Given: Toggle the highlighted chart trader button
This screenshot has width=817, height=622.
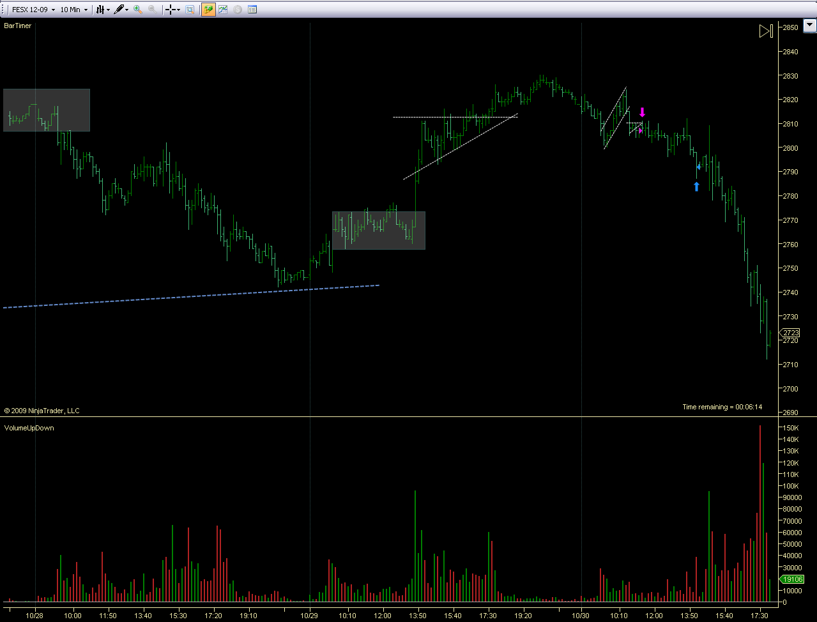Looking at the screenshot, I should pos(208,10).
